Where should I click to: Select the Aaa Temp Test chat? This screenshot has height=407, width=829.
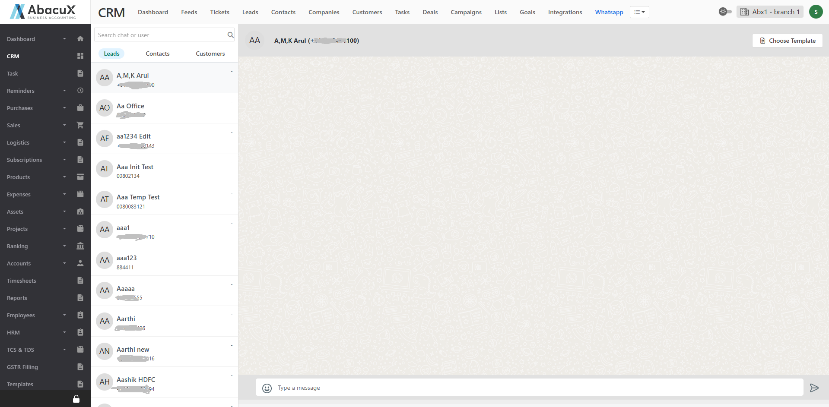tap(164, 199)
